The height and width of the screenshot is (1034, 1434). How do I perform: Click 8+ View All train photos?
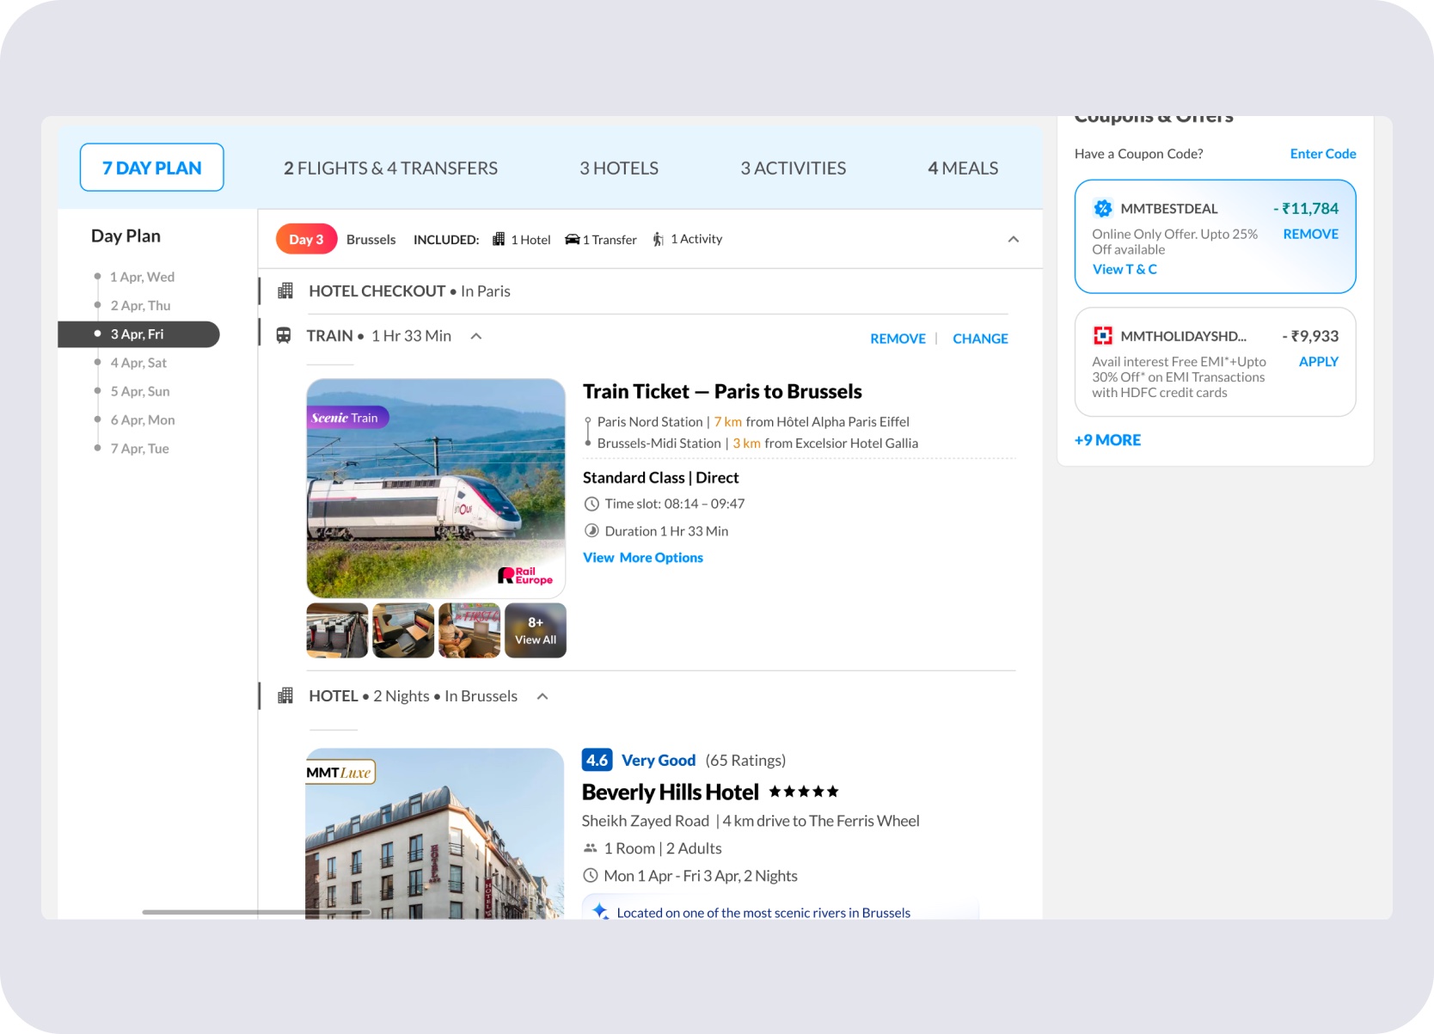(536, 631)
